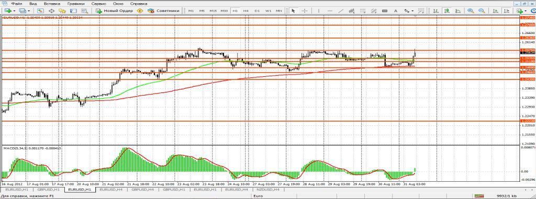Toggle the Советники expert advisors button
This screenshot has width=536, height=199.
point(163,11)
